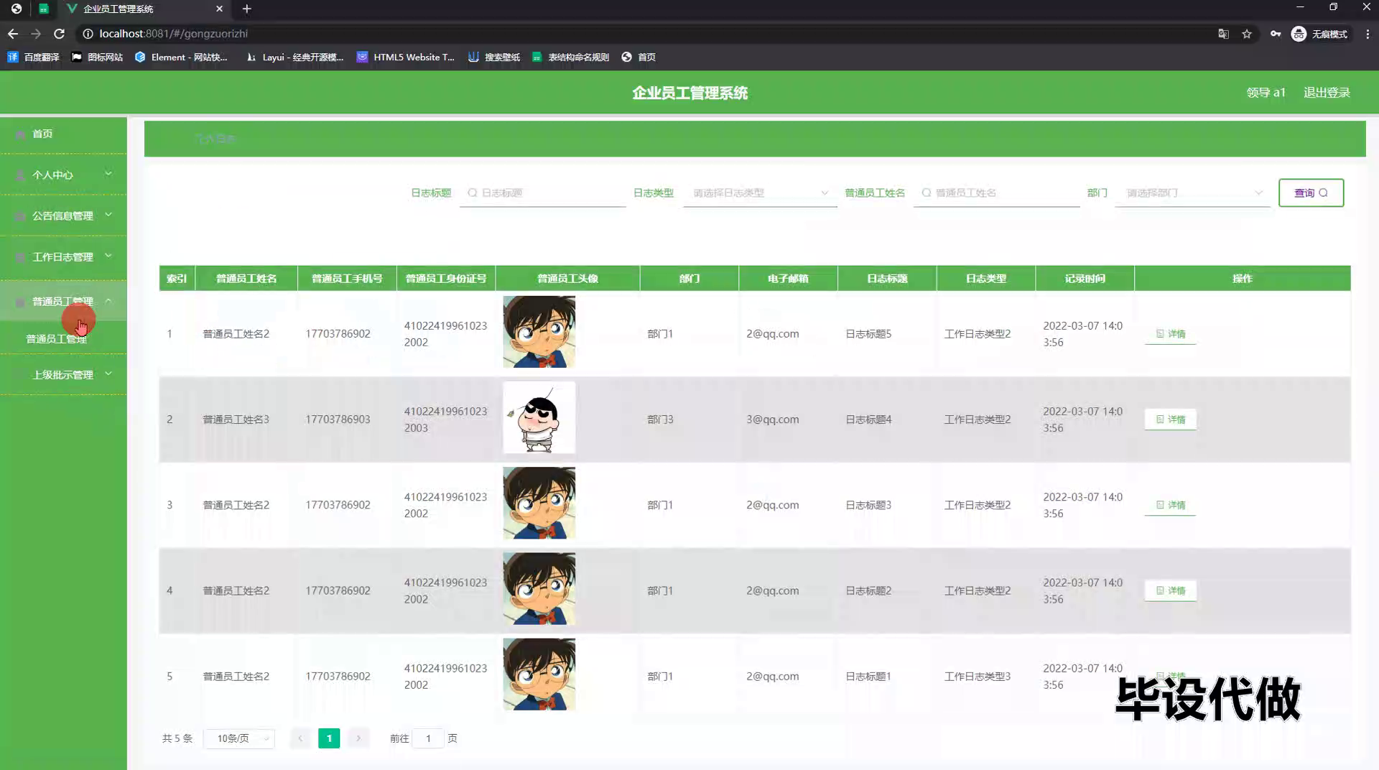Open the 部门 dropdown

pyautogui.click(x=1193, y=192)
